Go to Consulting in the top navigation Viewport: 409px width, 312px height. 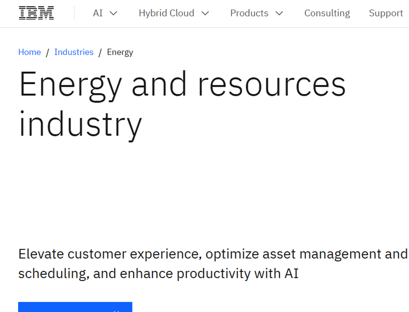pyautogui.click(x=327, y=13)
